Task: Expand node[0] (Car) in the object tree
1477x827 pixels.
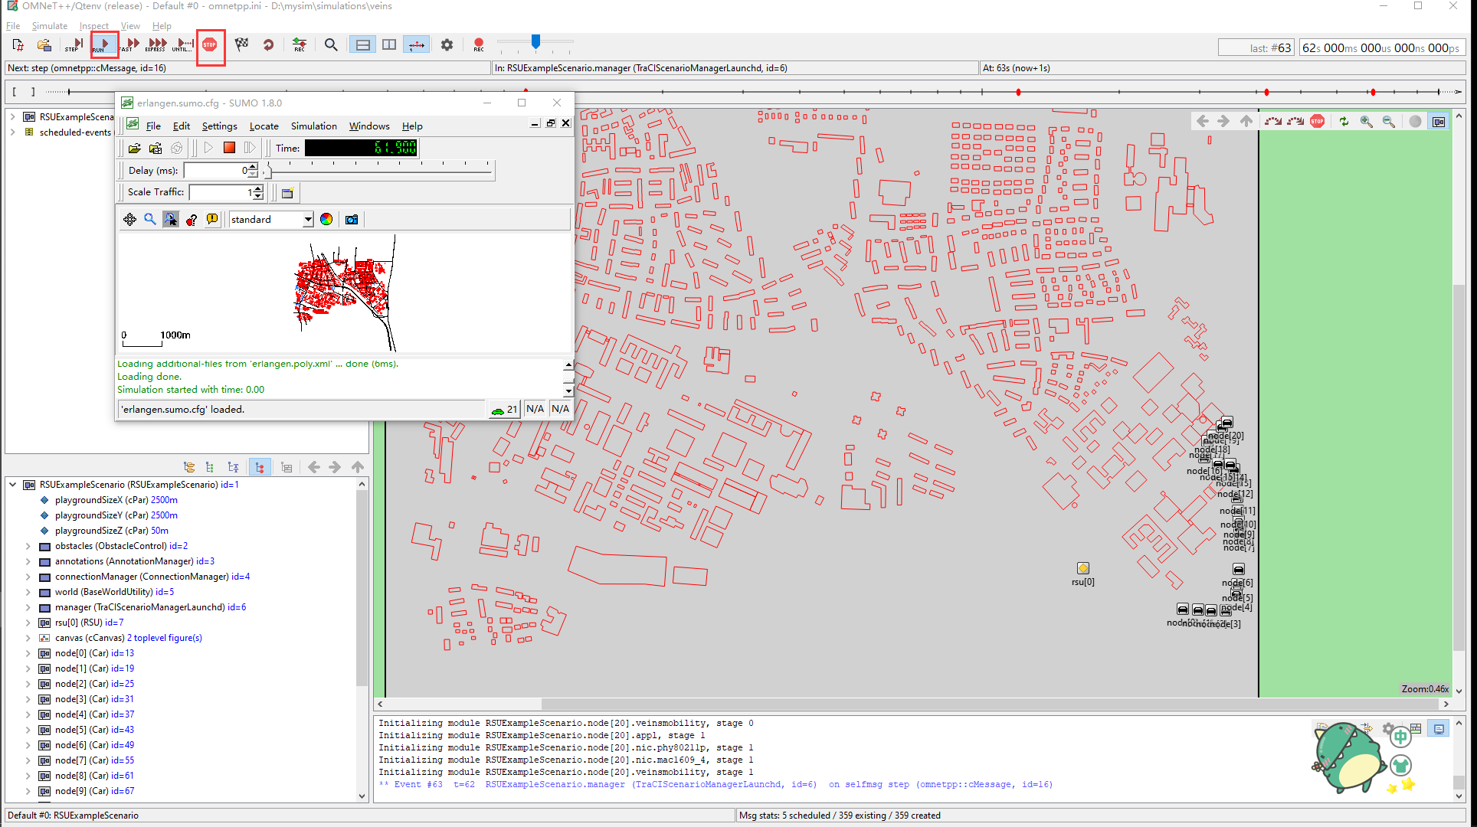Action: coord(28,653)
